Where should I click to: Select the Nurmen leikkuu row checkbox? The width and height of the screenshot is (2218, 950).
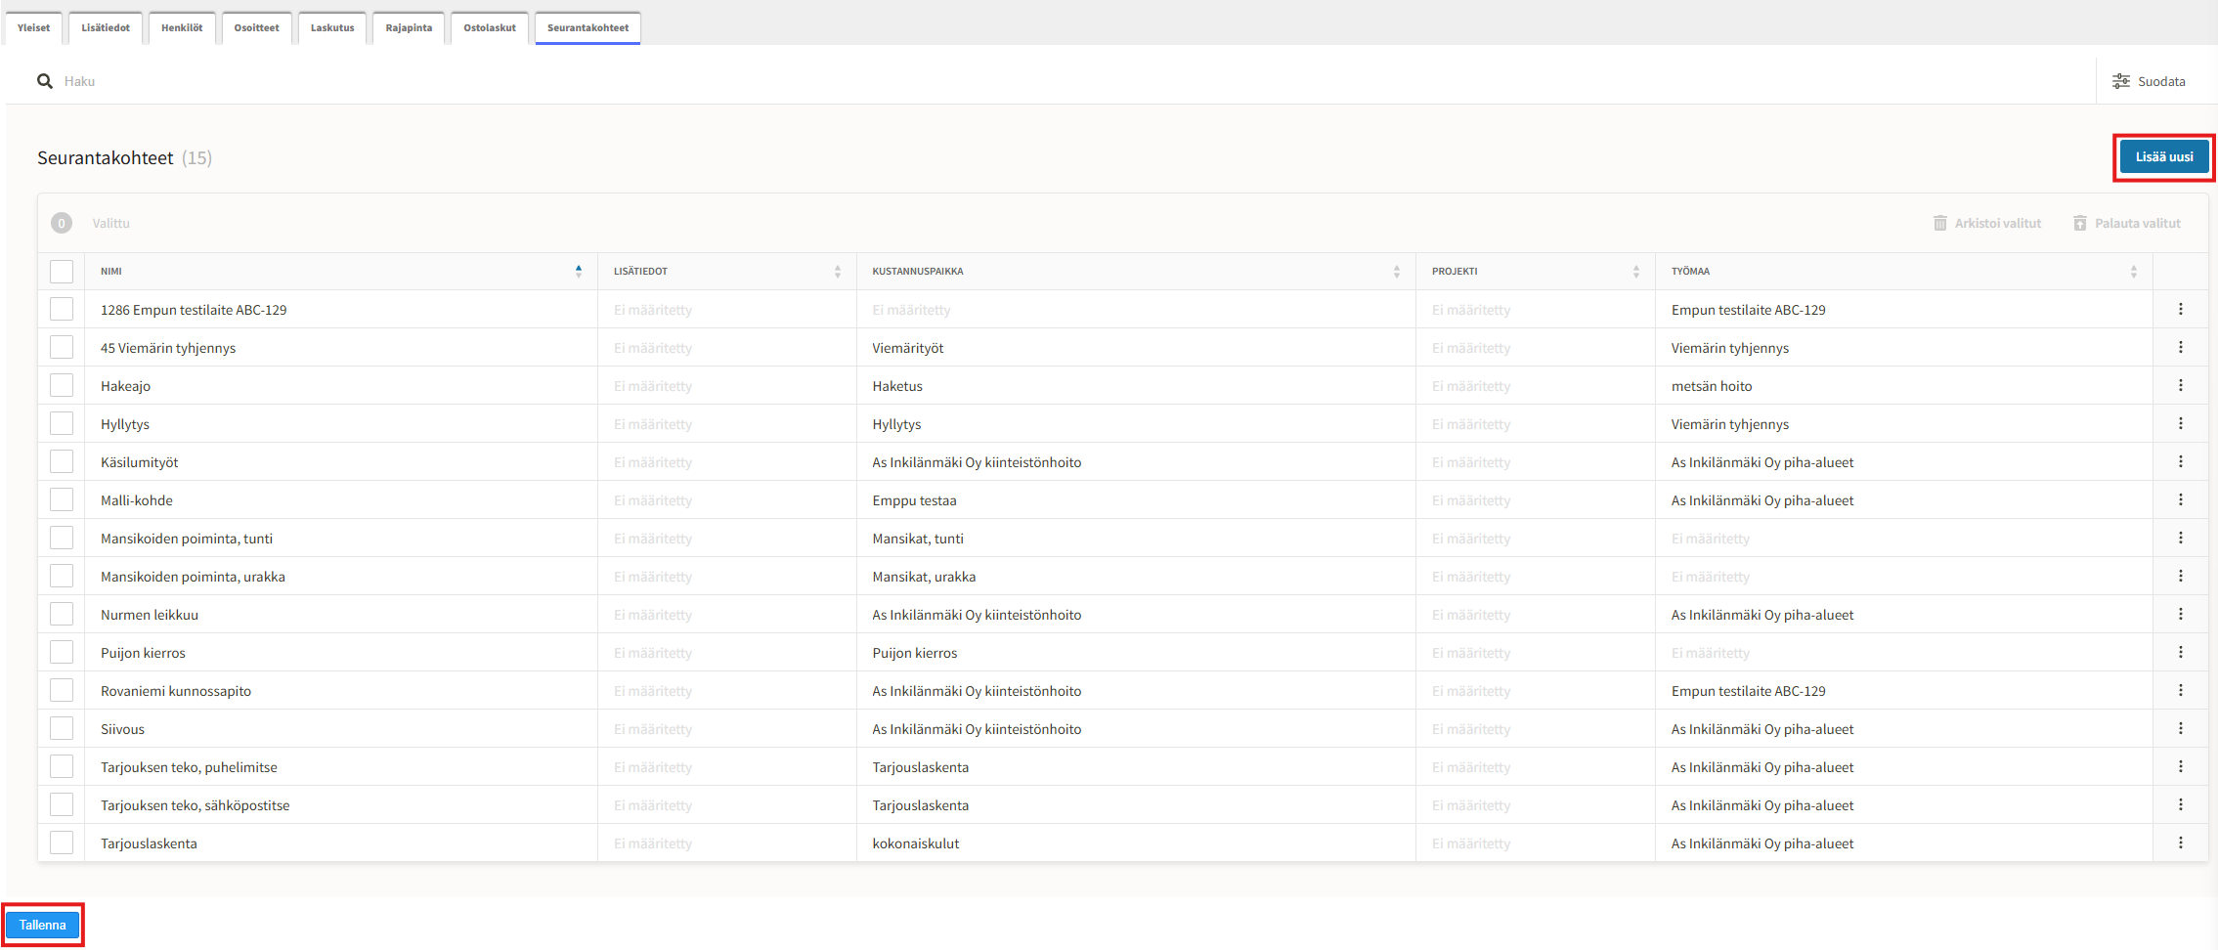[x=62, y=615]
